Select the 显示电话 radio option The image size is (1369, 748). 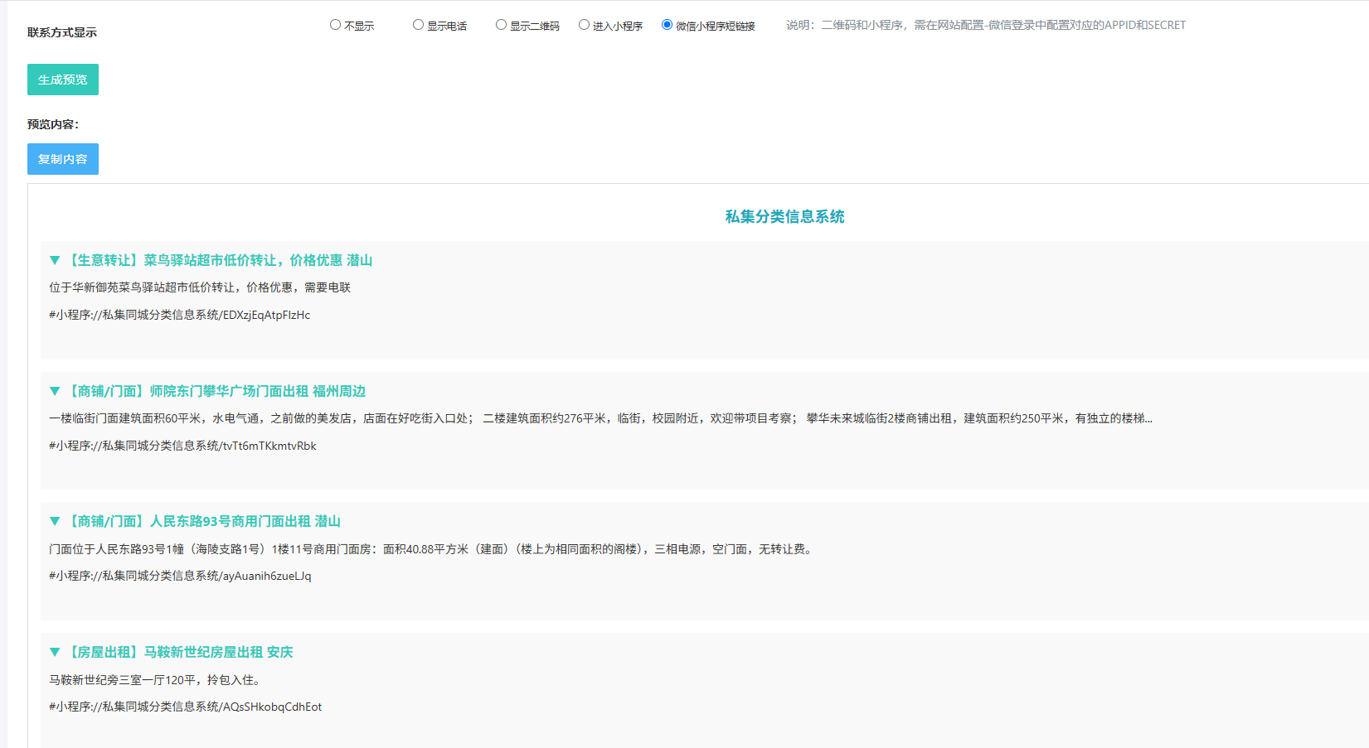point(418,25)
